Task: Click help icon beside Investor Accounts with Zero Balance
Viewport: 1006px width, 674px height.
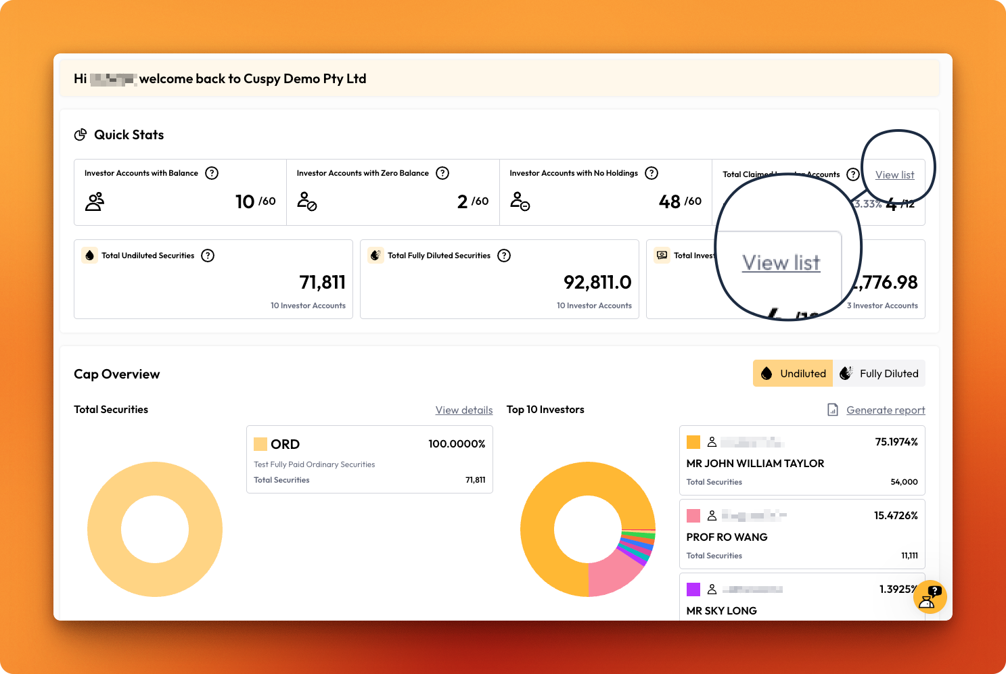Action: [x=442, y=173]
